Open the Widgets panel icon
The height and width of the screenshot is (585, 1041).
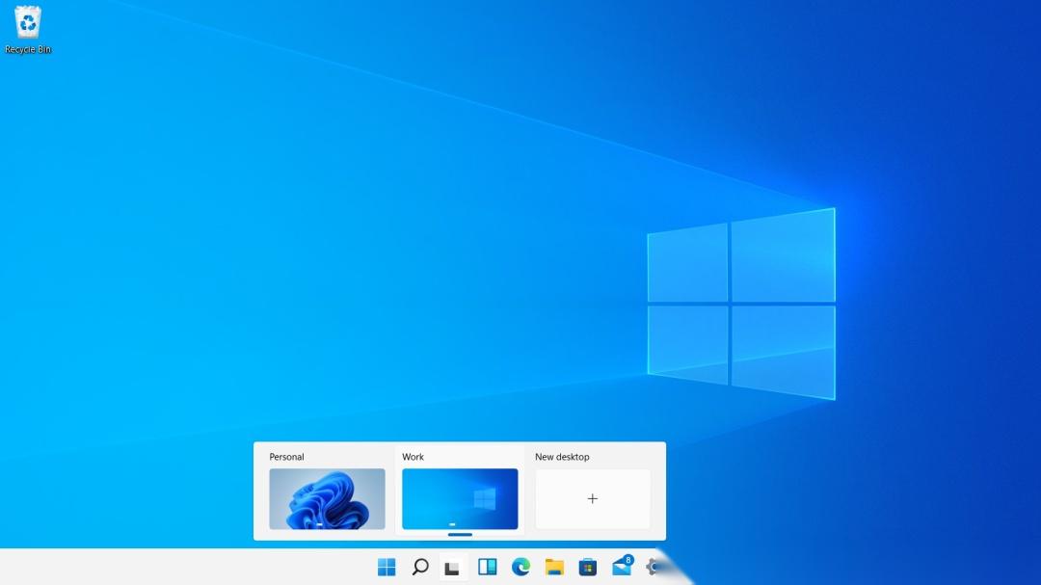pyautogui.click(x=488, y=567)
